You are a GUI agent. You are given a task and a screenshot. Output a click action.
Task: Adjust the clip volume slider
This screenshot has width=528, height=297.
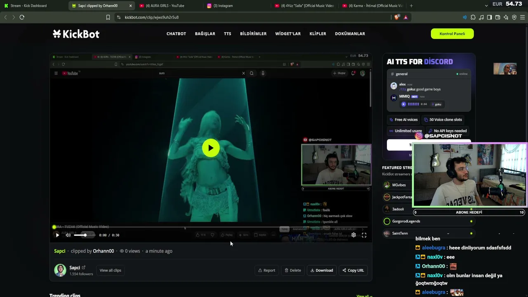pos(84,235)
